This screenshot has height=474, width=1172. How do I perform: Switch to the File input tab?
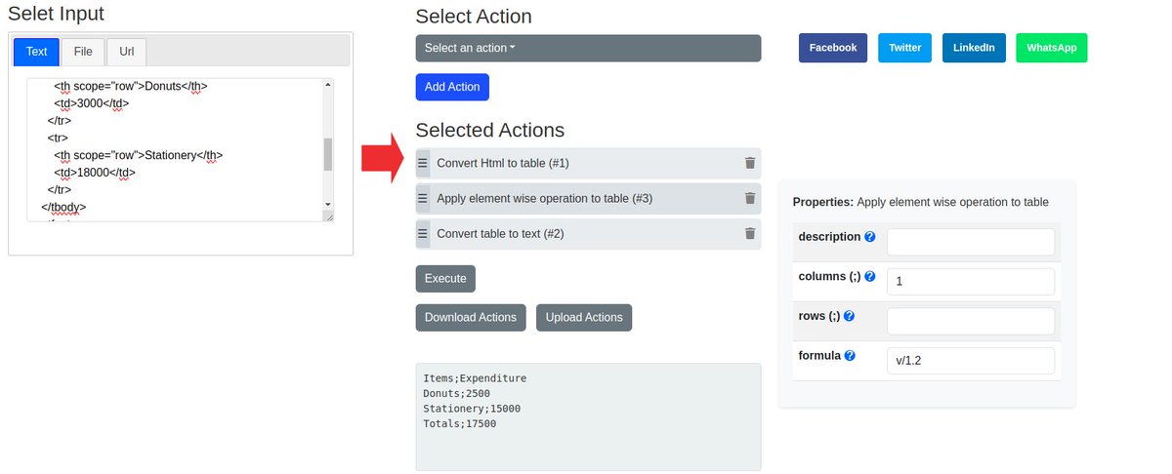[83, 51]
